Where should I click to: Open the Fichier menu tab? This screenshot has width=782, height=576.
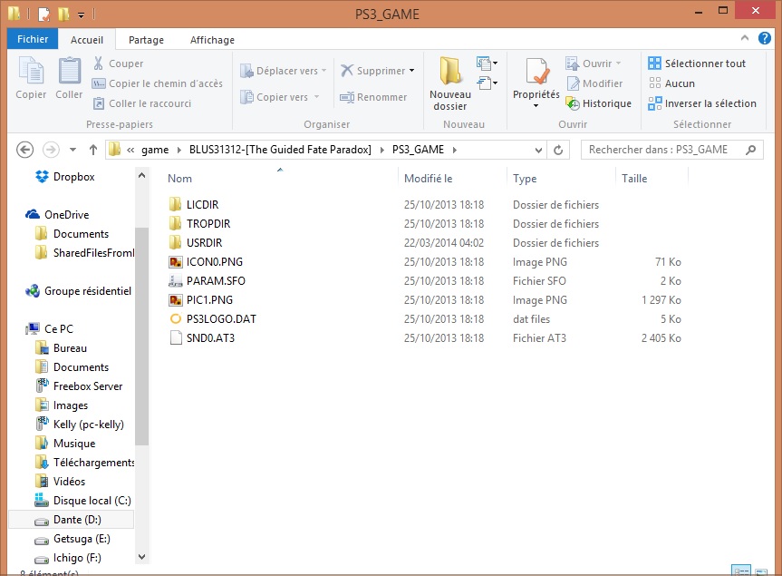[x=33, y=39]
